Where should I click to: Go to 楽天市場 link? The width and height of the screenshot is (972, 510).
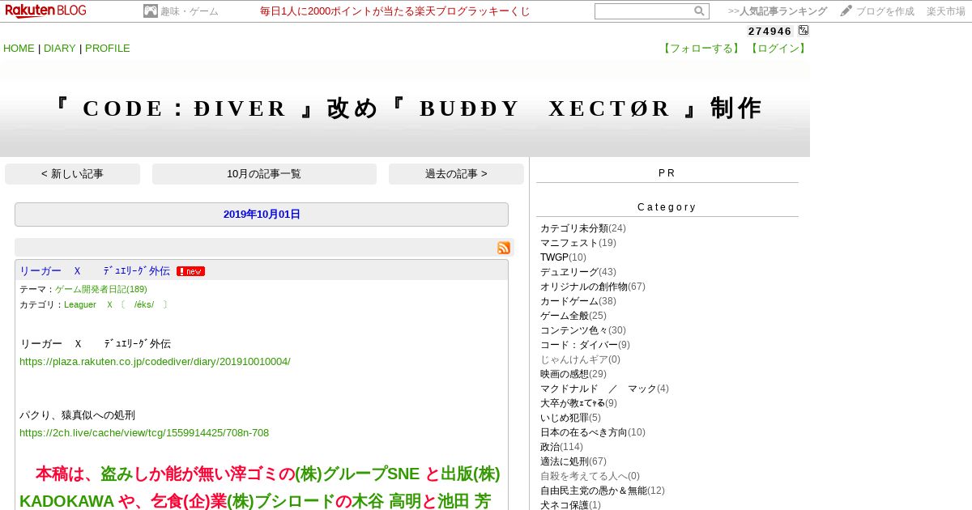pos(946,11)
